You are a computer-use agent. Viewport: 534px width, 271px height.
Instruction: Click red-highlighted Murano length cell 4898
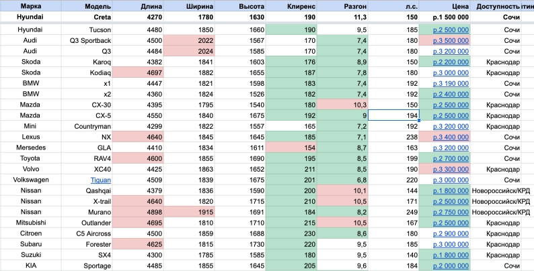pos(137,212)
